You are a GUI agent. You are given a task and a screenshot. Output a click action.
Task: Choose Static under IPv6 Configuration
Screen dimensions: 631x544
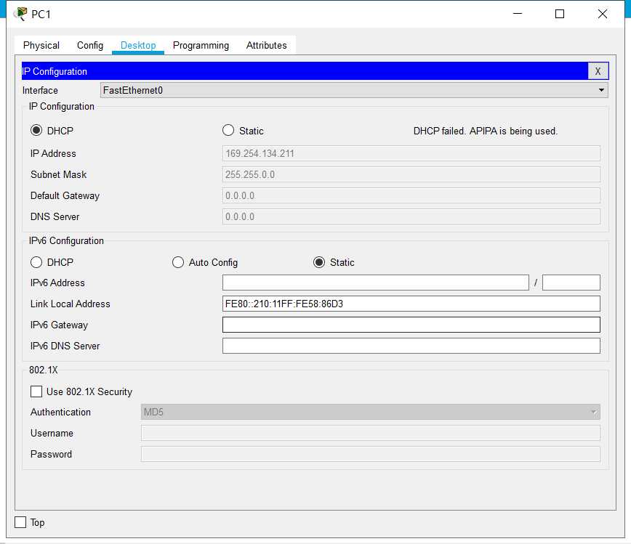coord(319,262)
